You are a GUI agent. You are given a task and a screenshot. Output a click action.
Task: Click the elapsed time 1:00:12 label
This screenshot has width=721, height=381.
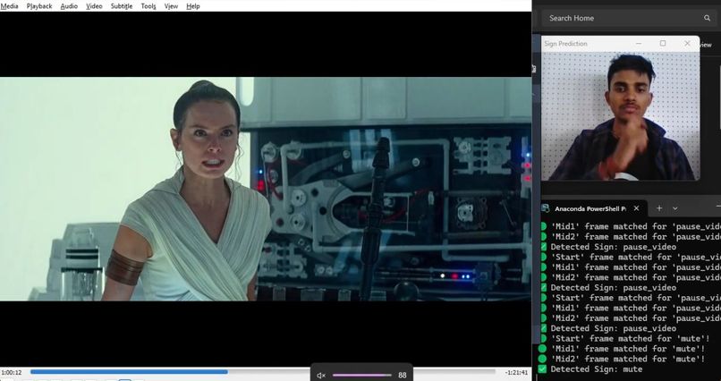pos(12,372)
